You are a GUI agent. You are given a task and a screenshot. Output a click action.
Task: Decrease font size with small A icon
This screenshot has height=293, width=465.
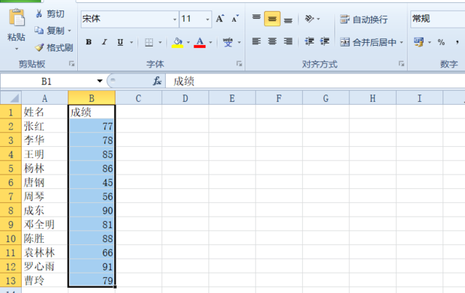235,19
